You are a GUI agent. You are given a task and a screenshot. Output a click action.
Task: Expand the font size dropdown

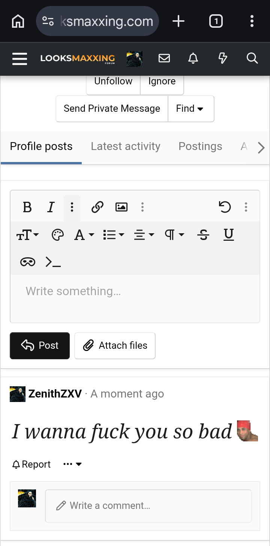tap(27, 235)
